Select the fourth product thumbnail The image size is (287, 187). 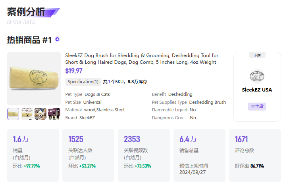point(54,114)
